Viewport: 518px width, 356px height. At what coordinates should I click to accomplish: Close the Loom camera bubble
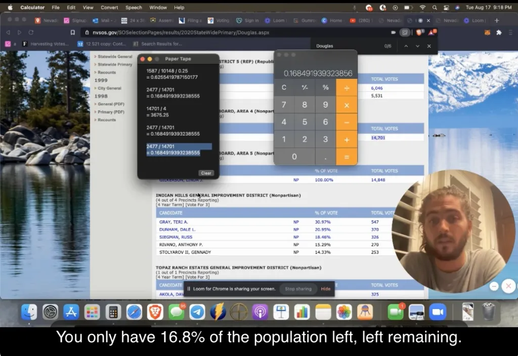coord(508,286)
